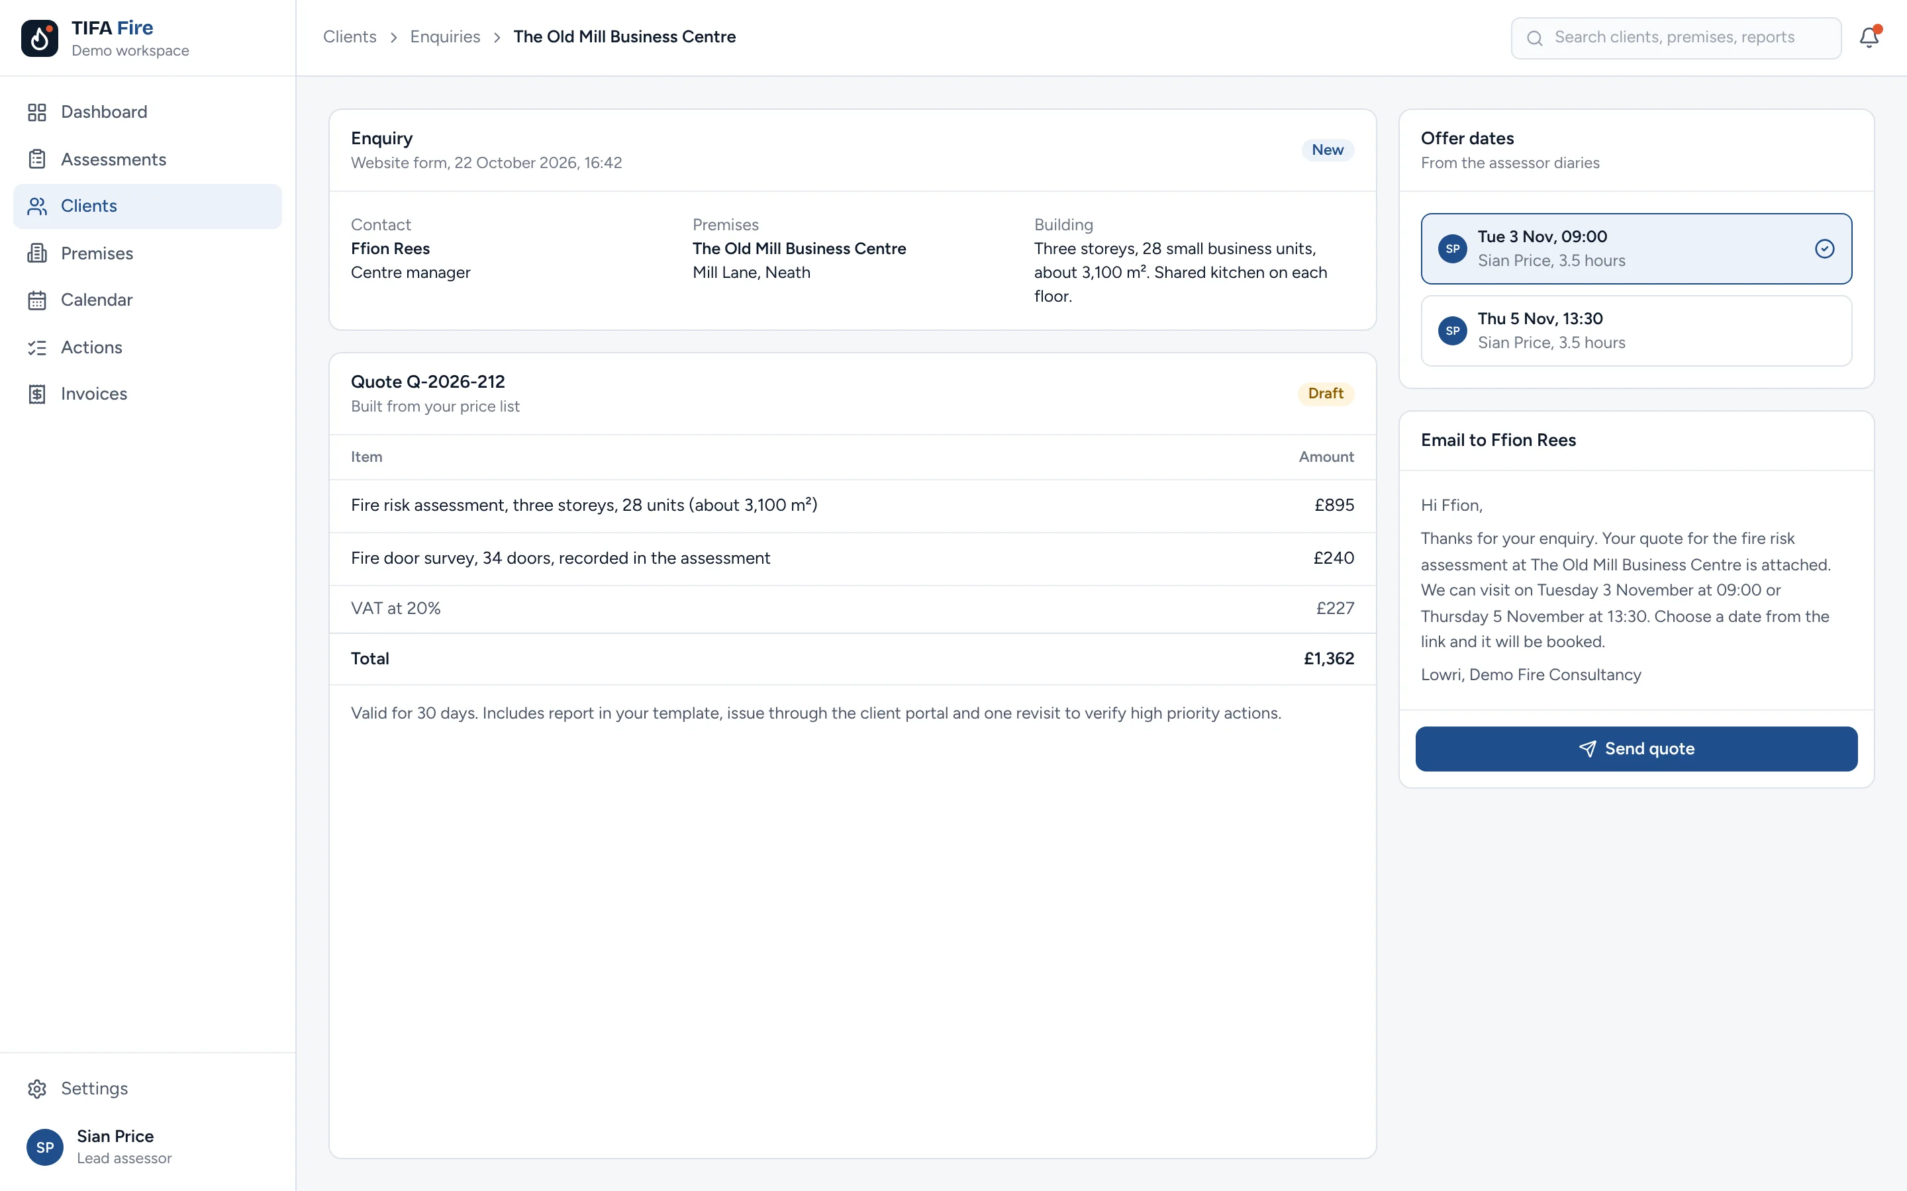Viewport: 1907px width, 1191px height.
Task: Click the selected checkmark on Tue 3 Nov
Action: (1824, 249)
